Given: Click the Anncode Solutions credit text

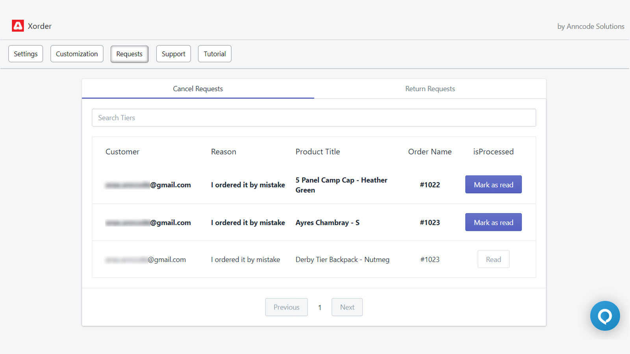Looking at the screenshot, I should pyautogui.click(x=590, y=26).
